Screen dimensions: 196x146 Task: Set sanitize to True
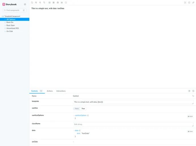[x=83, y=109]
